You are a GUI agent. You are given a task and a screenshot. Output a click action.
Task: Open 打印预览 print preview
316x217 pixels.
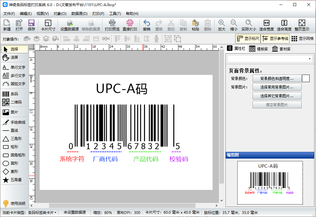pos(112,25)
